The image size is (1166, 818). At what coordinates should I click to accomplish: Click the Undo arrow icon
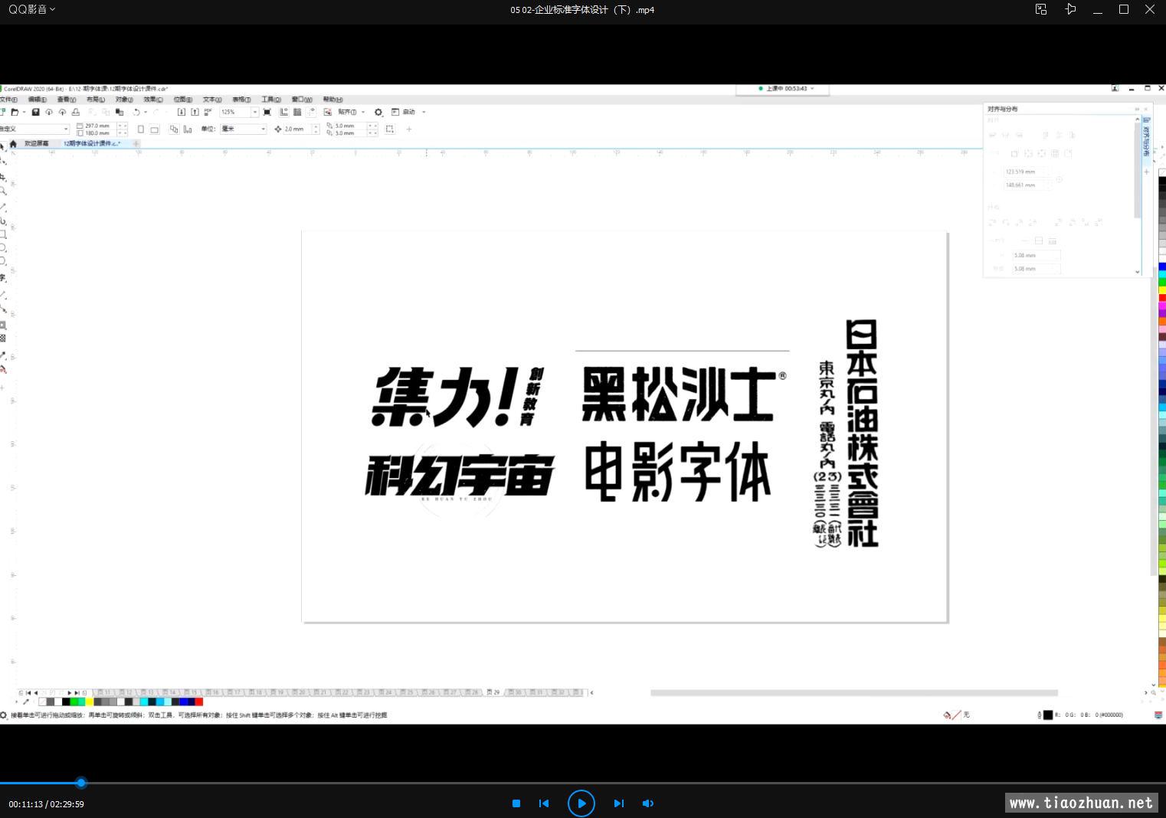(136, 112)
